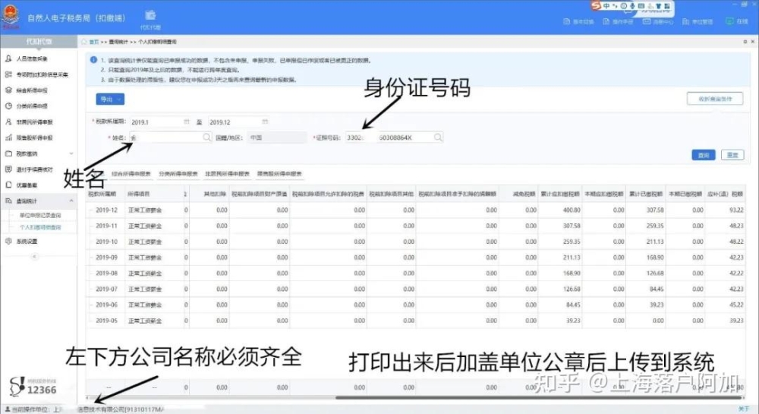Expand the 税款缴纳 sidebar chevron

[x=71, y=153]
